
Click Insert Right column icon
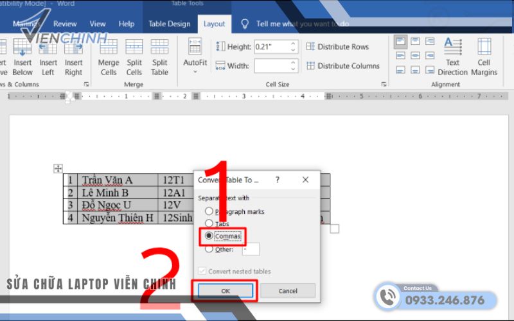(73, 47)
